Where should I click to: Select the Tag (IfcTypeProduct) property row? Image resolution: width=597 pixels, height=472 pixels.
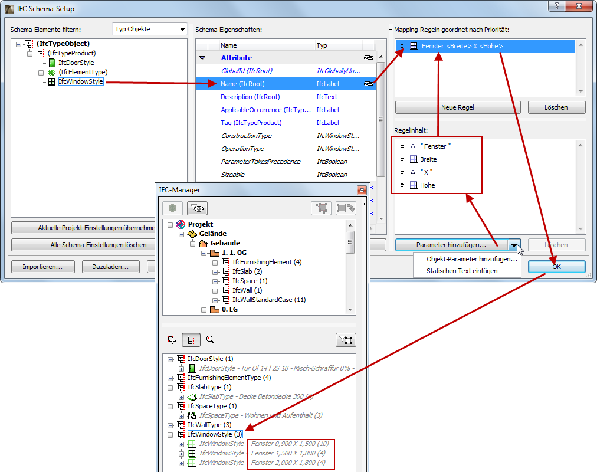pyautogui.click(x=286, y=123)
